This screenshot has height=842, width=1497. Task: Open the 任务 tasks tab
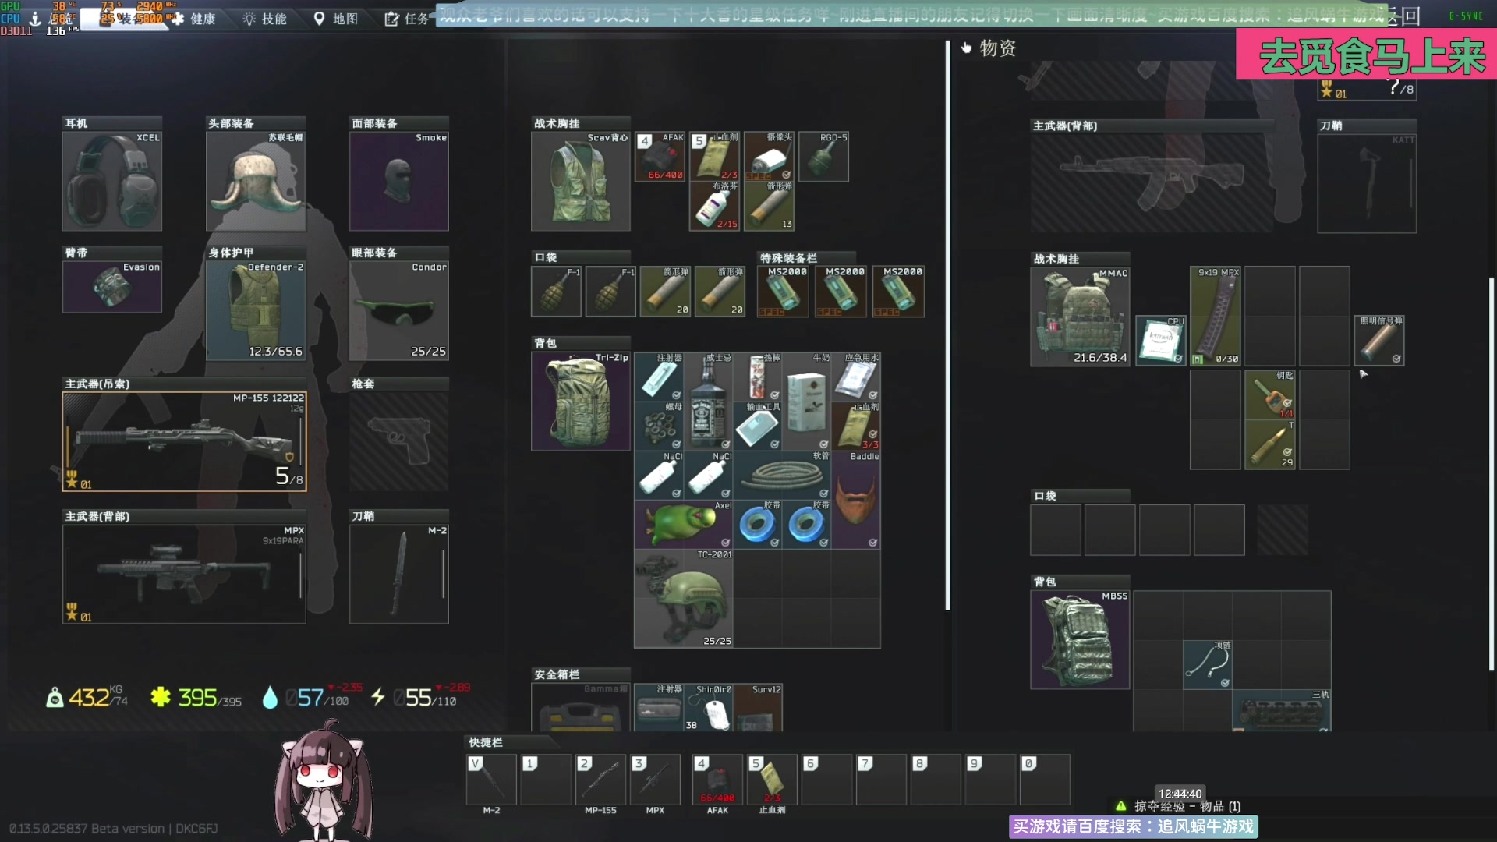point(407,19)
